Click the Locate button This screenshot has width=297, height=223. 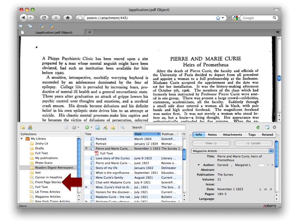tap(253, 143)
